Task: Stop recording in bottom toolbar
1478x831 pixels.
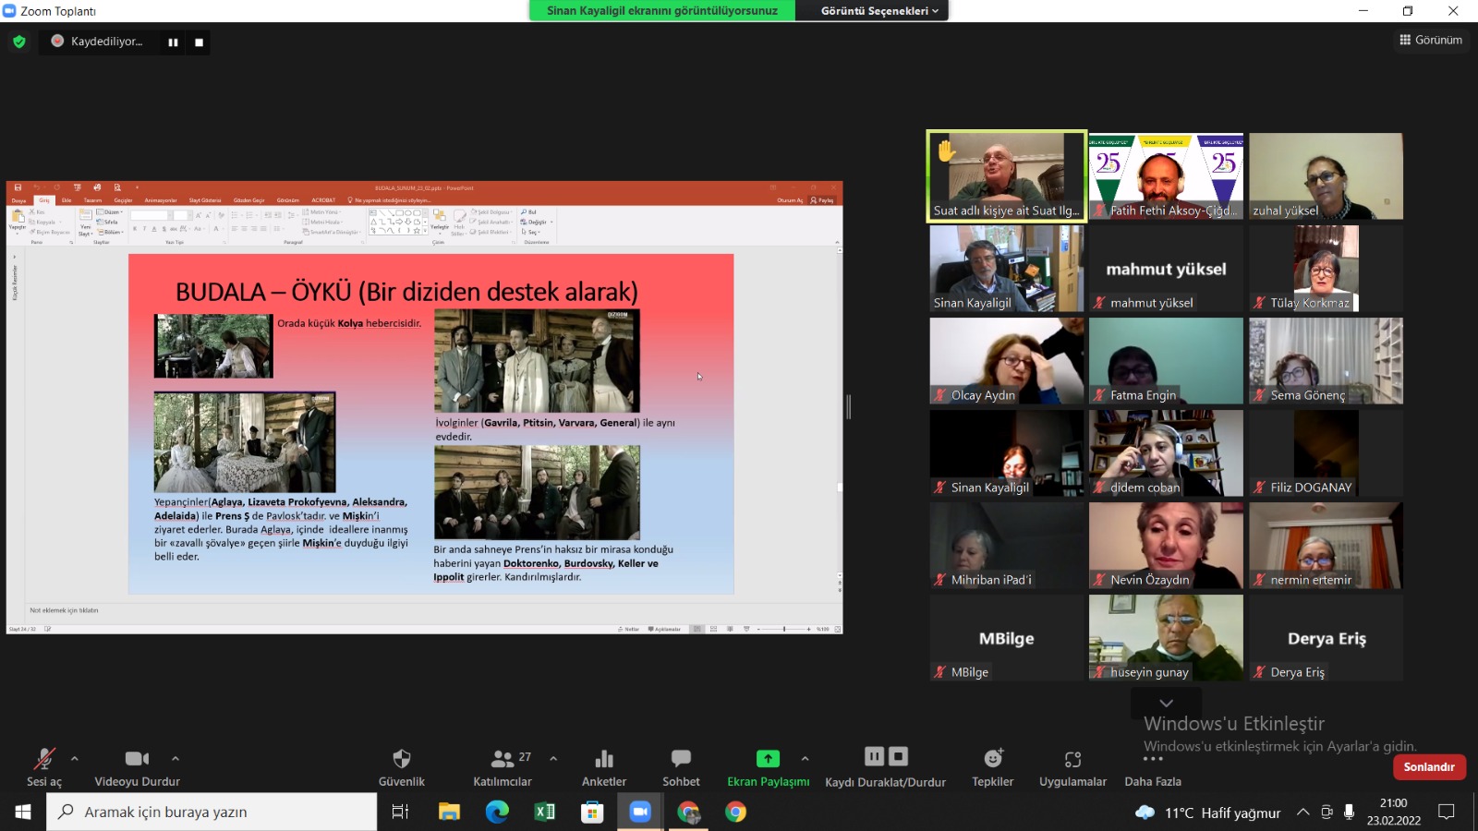Action: [898, 756]
